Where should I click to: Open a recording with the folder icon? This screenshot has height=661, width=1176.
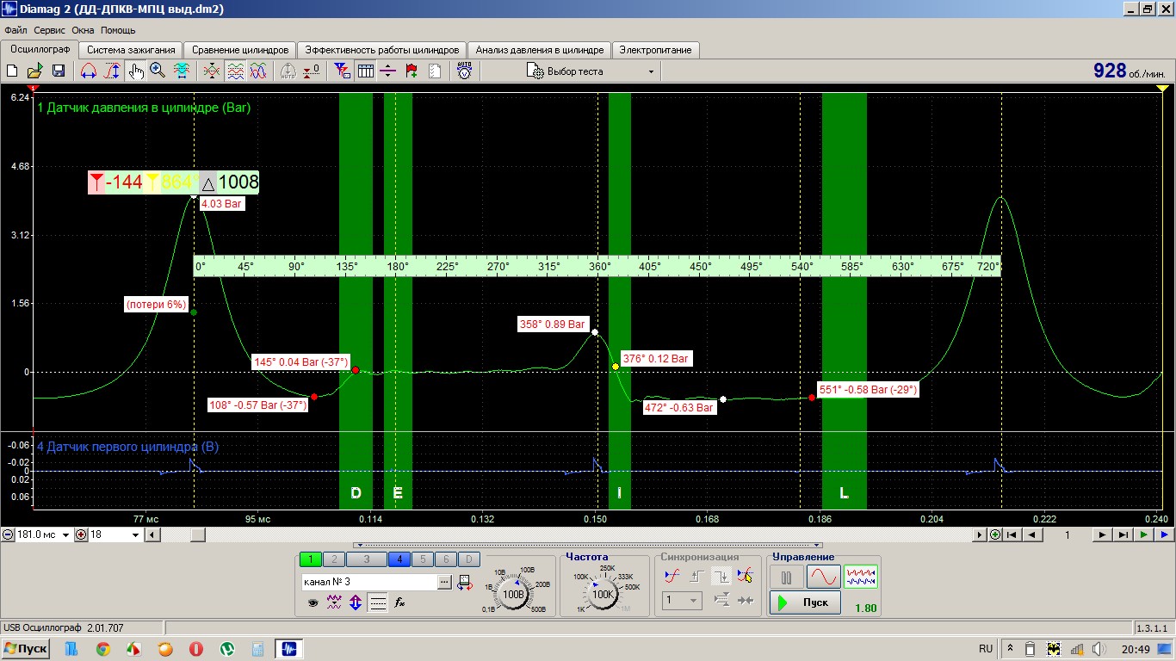coord(35,71)
